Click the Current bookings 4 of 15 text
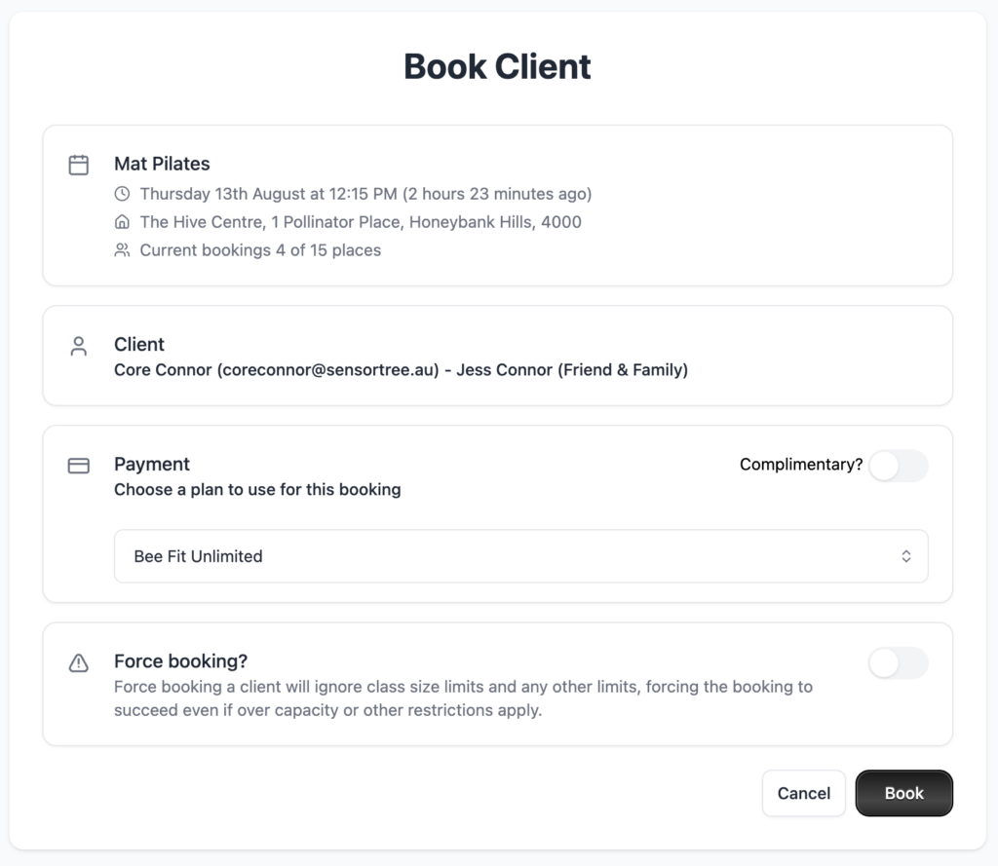The height and width of the screenshot is (866, 998). [x=260, y=250]
